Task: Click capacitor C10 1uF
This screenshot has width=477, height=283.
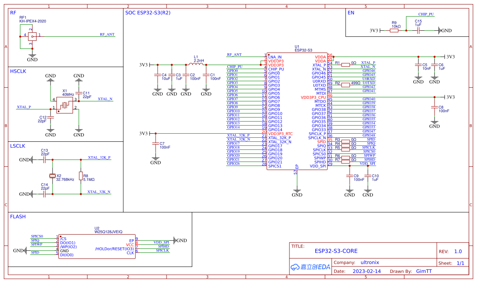Action: [x=368, y=176]
